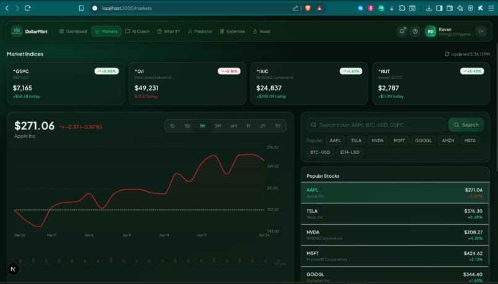
Task: Select the 1D chart range
Action: pos(172,126)
